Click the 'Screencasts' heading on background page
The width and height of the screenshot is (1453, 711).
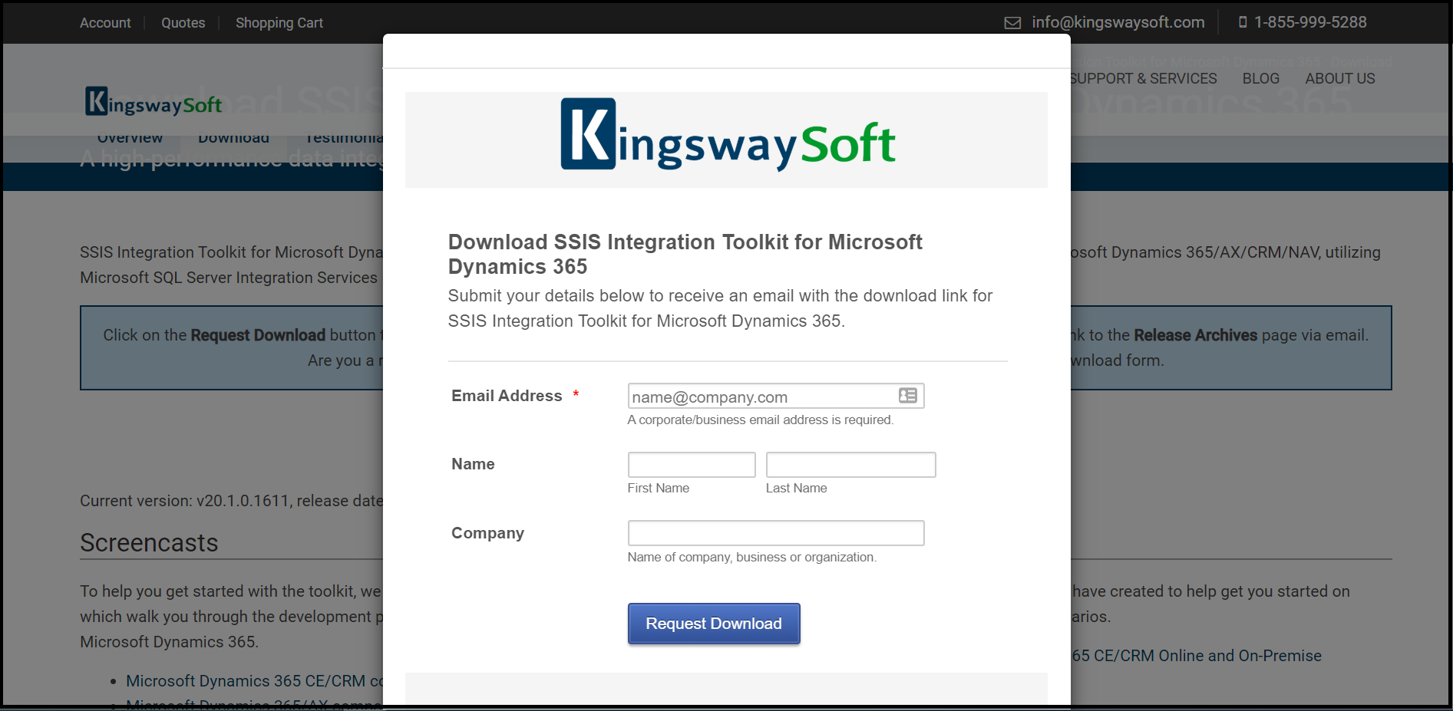(x=149, y=543)
